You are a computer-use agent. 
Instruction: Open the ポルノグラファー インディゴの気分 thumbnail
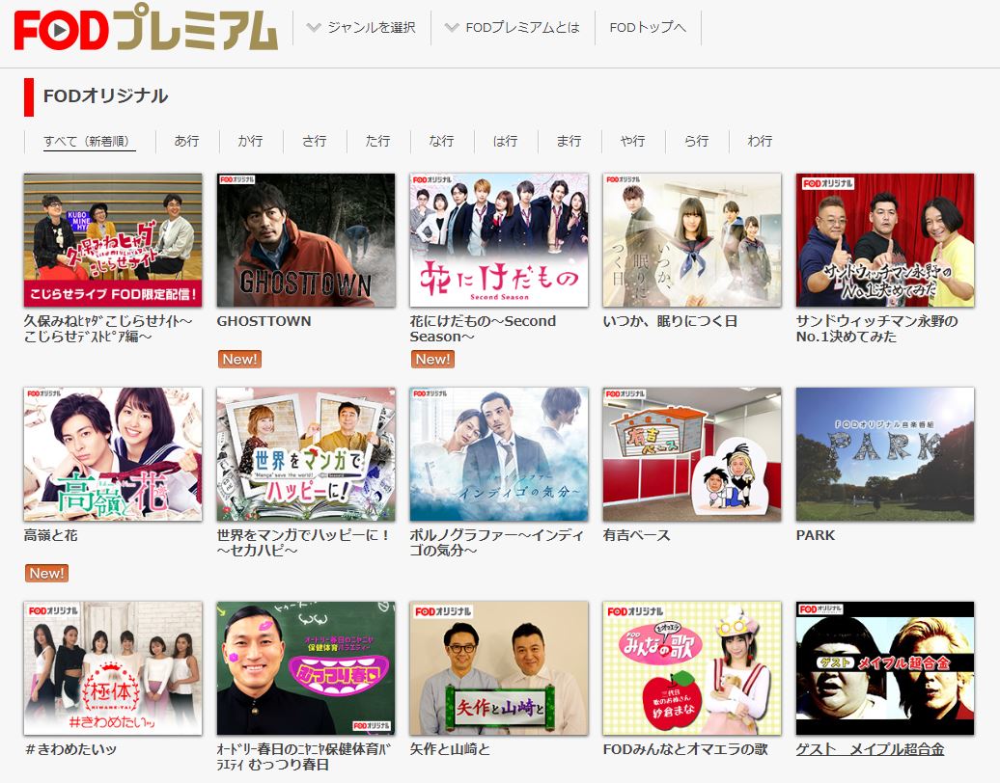coord(499,454)
